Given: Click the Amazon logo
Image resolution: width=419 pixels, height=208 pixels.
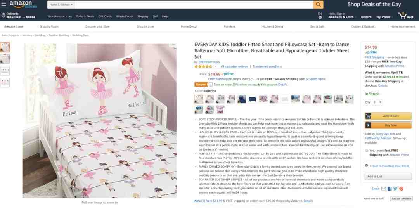Looking at the screenshot, I should coord(23,4).
